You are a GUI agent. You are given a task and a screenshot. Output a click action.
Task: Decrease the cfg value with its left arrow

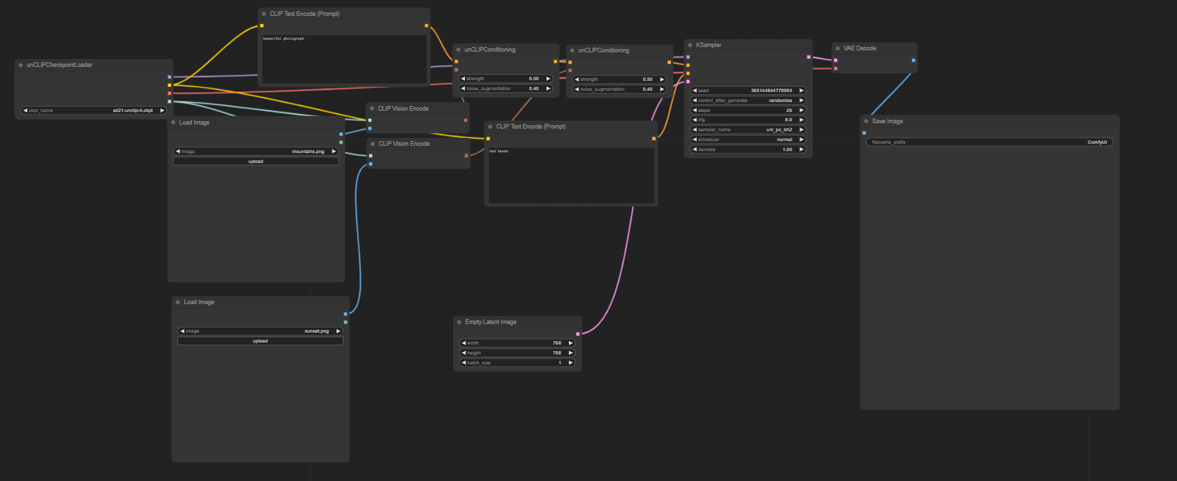694,120
